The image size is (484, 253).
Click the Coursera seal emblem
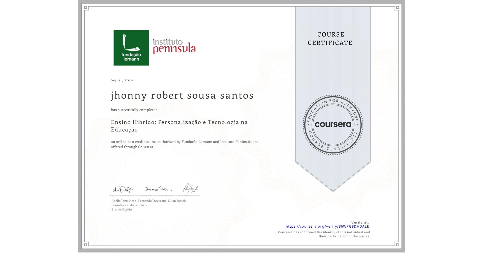point(333,125)
